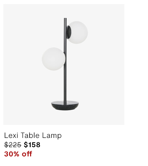Click the red word off in discount
The image size is (148, 166).
coord(27,154)
